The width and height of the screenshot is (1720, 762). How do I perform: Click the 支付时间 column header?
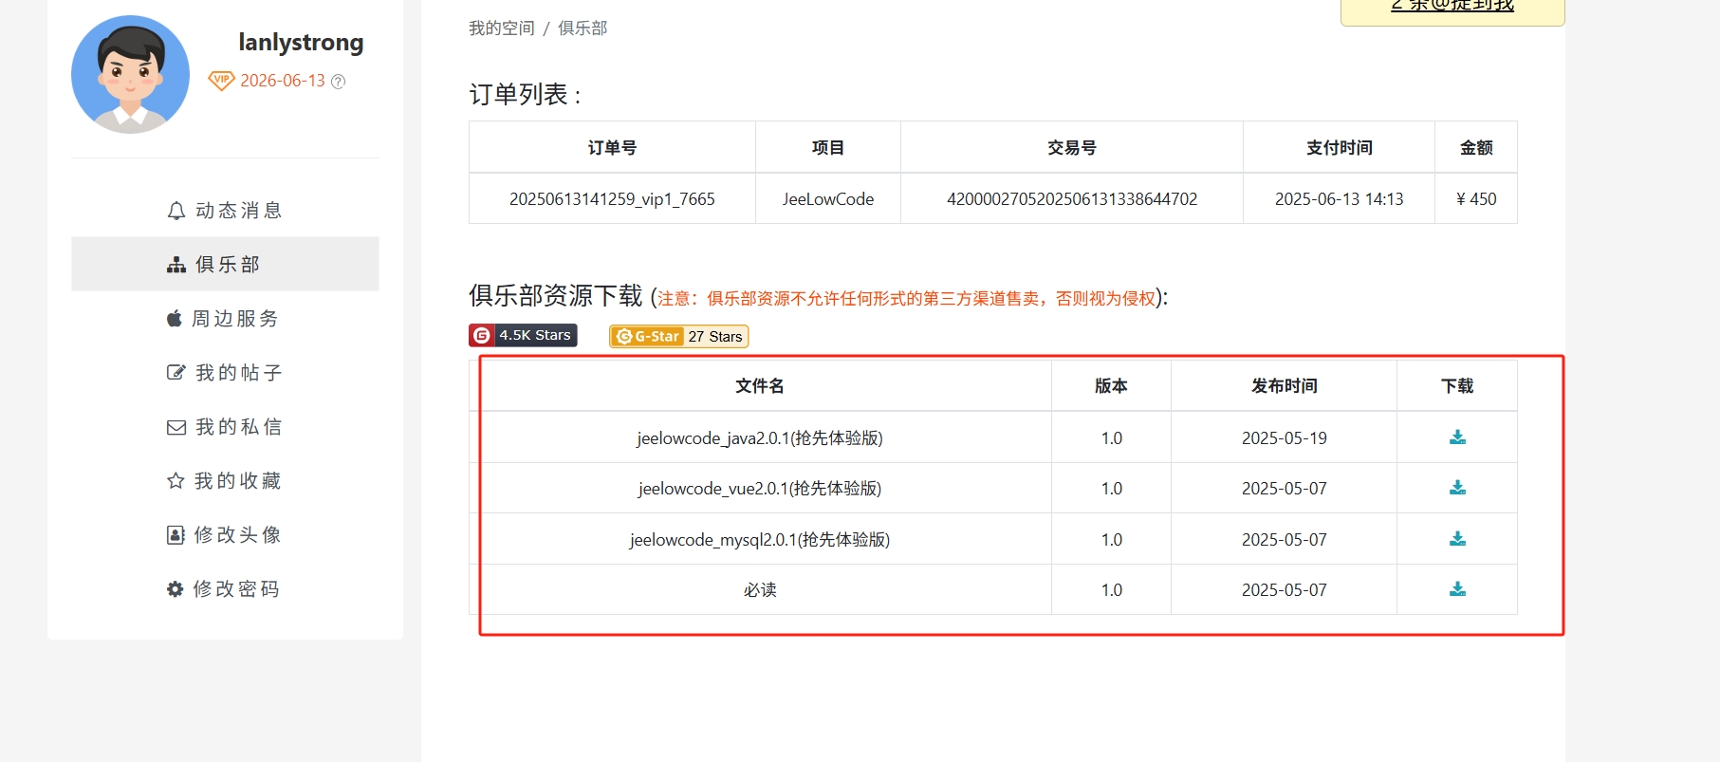[1339, 148]
